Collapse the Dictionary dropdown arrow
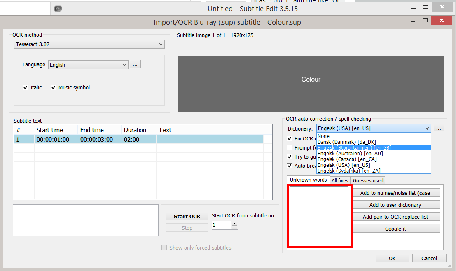 pyautogui.click(x=427, y=128)
